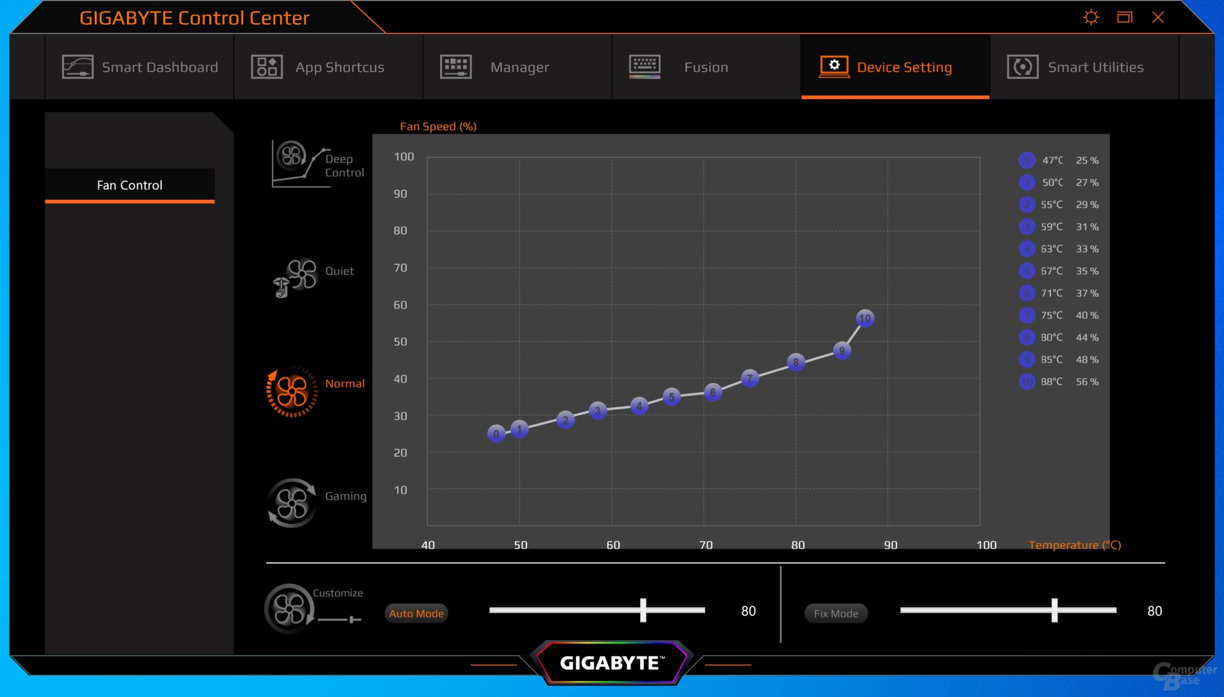Enable Fix Mode
The width and height of the screenshot is (1224, 697).
(x=836, y=613)
